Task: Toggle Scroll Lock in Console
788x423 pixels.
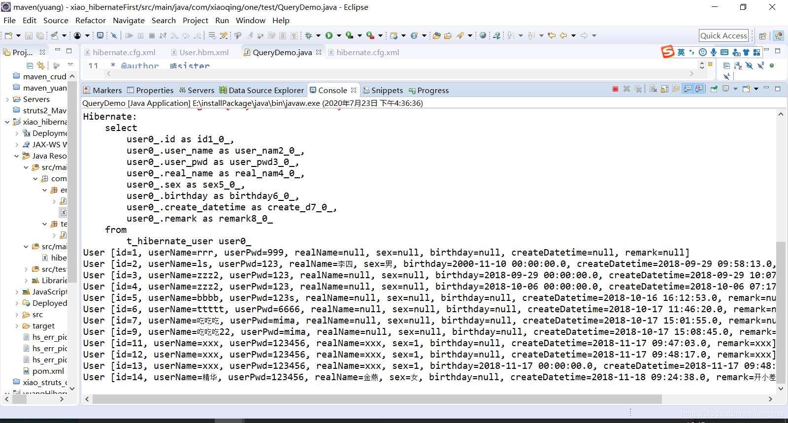Action: (664, 89)
